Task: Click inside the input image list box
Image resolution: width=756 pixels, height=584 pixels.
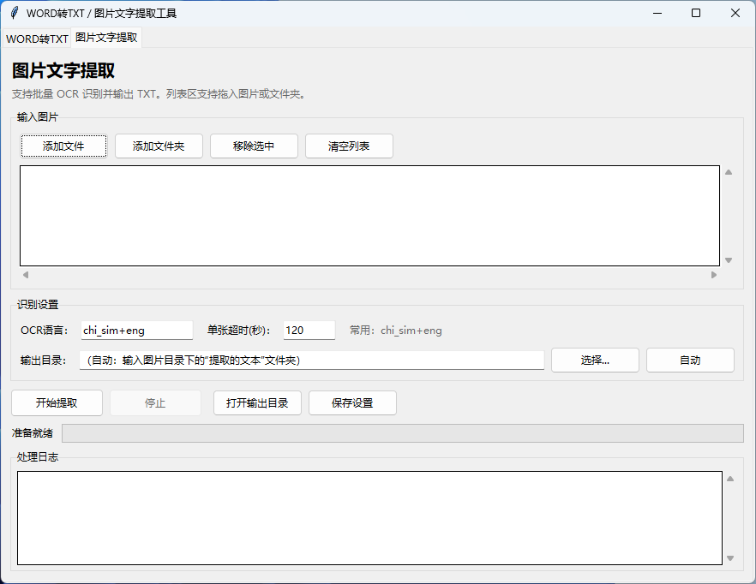Action: (369, 216)
